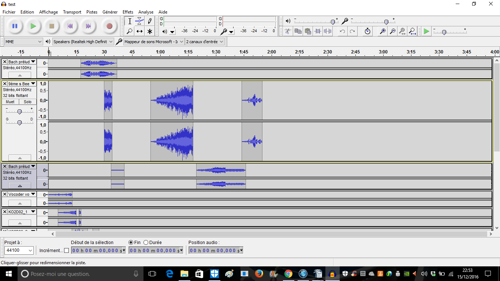Expand the Projet à 44100 rate dropdown

(x=19, y=250)
